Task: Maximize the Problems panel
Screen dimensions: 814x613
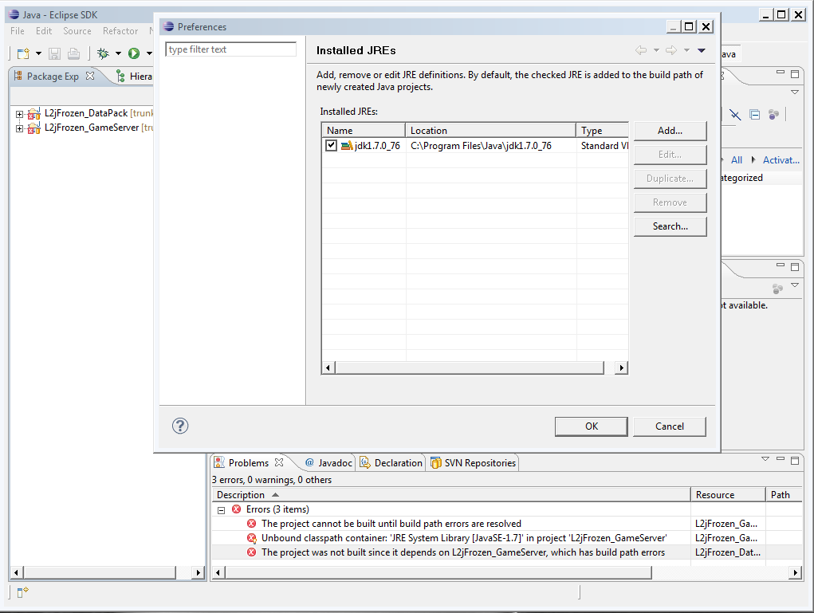Action: coord(795,460)
